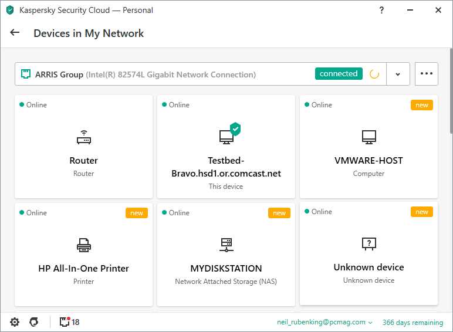Open the MYDISKSTATION device name
Screen dimensions: 453x332
pos(226,269)
